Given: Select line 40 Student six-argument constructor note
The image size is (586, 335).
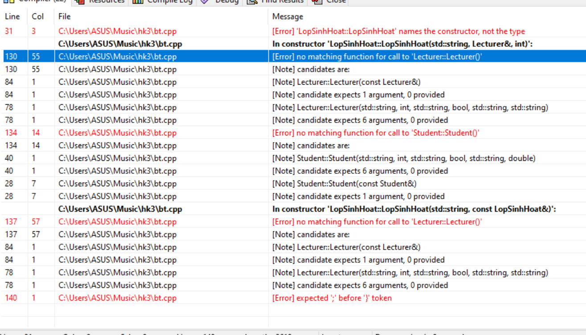Looking at the screenshot, I should (404, 158).
